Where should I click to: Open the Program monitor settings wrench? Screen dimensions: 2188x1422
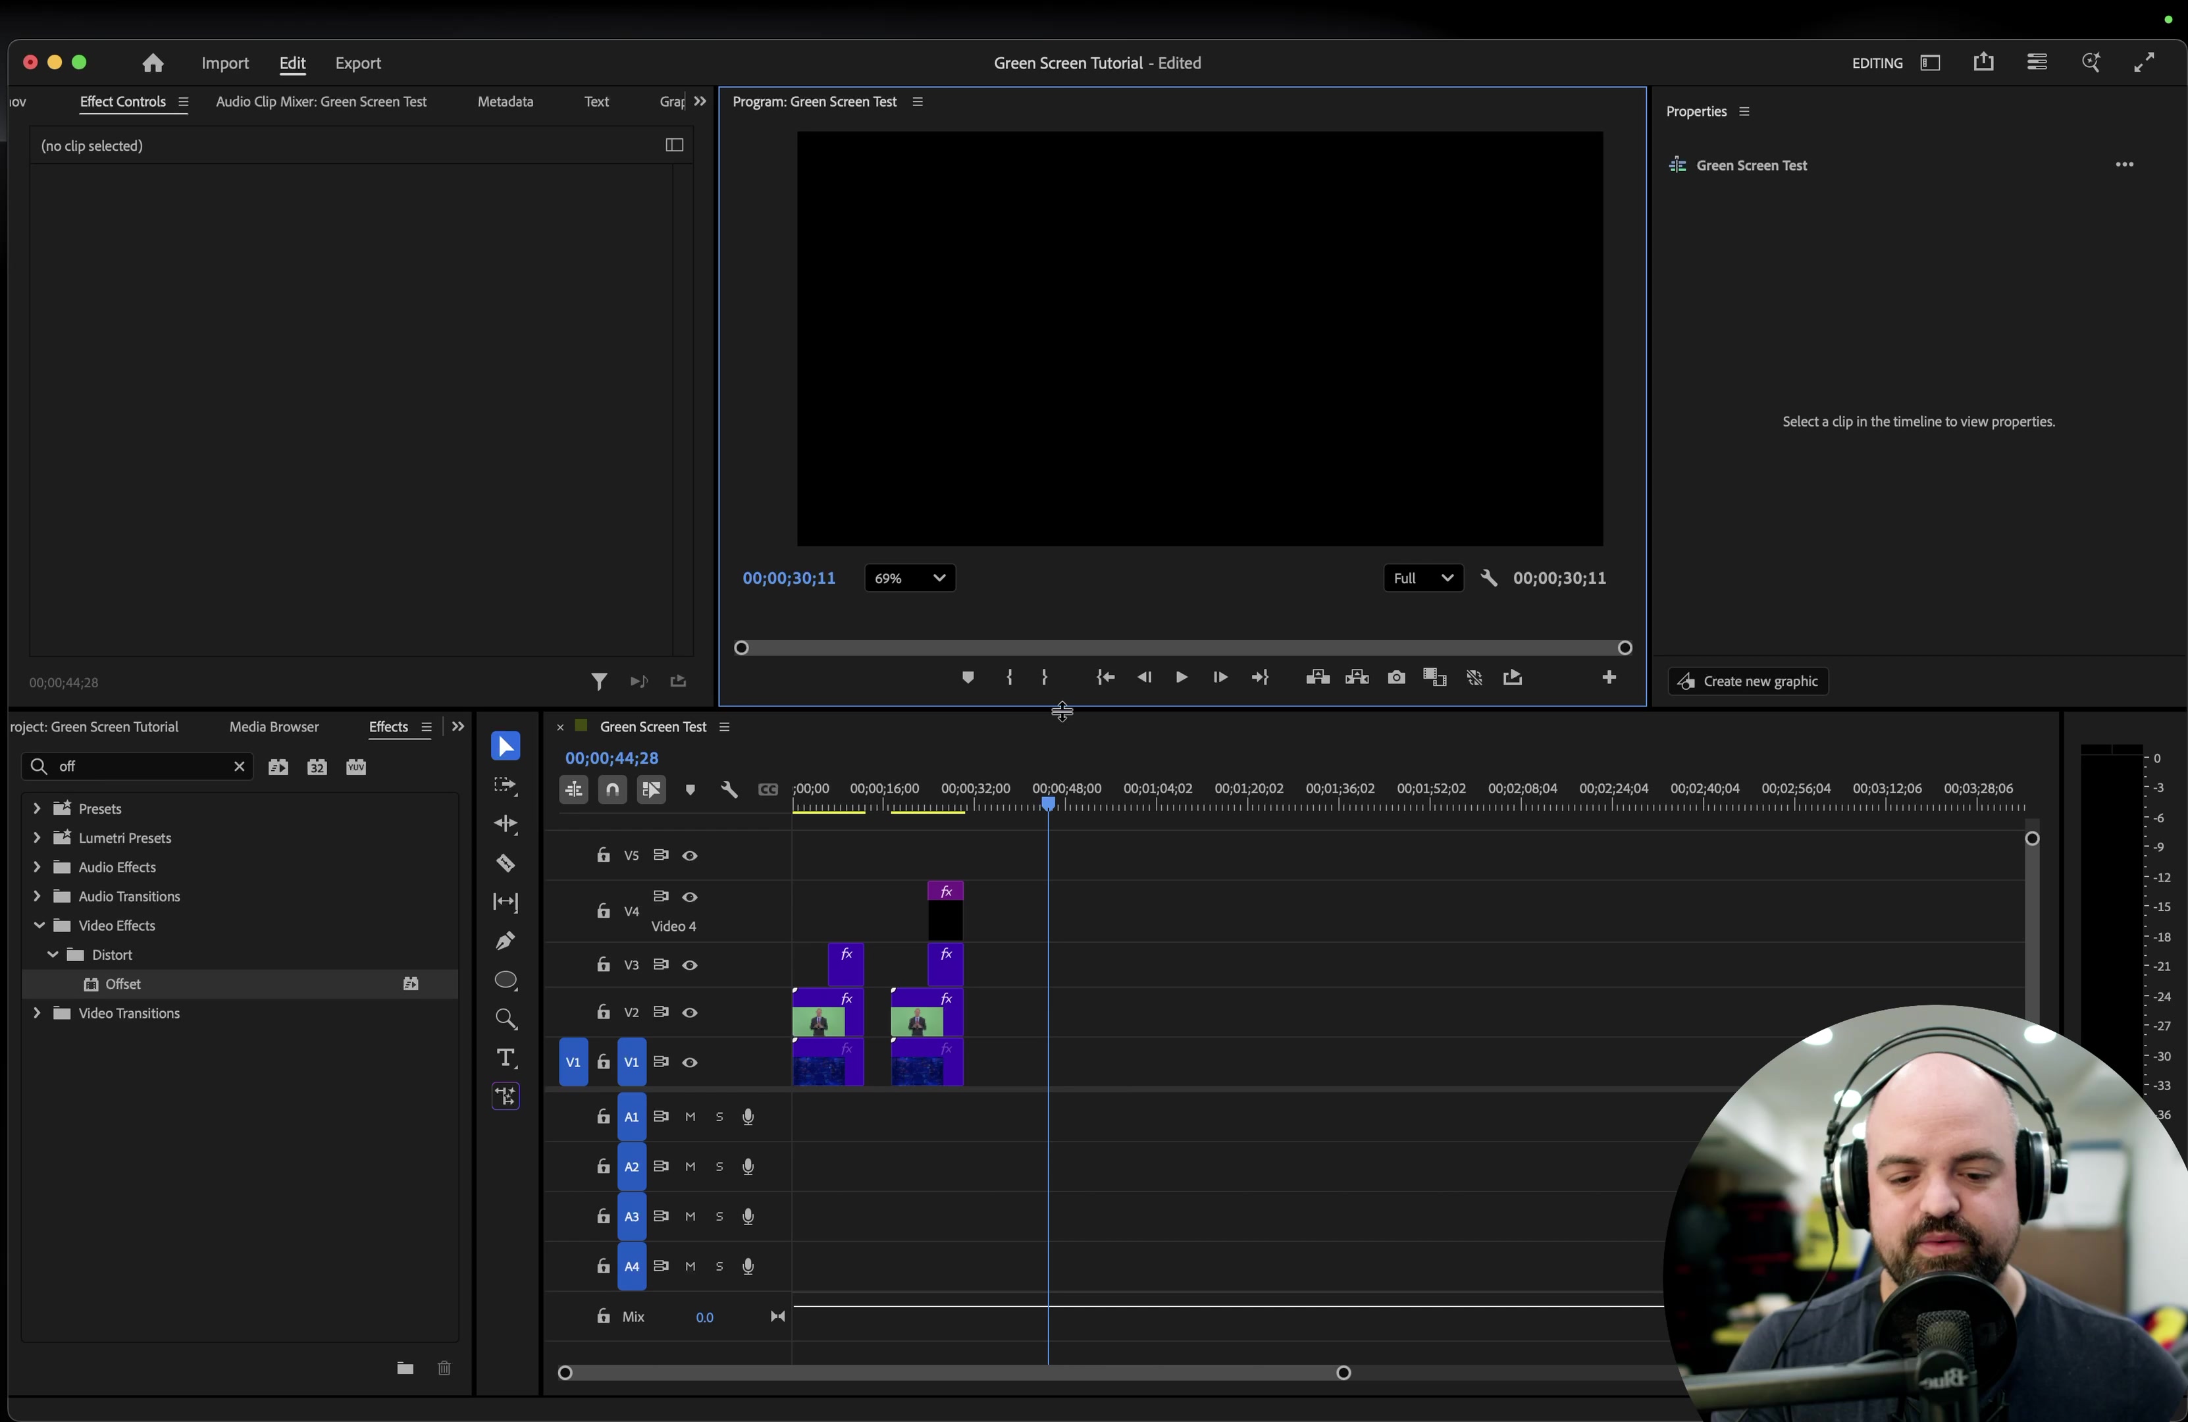point(1490,578)
